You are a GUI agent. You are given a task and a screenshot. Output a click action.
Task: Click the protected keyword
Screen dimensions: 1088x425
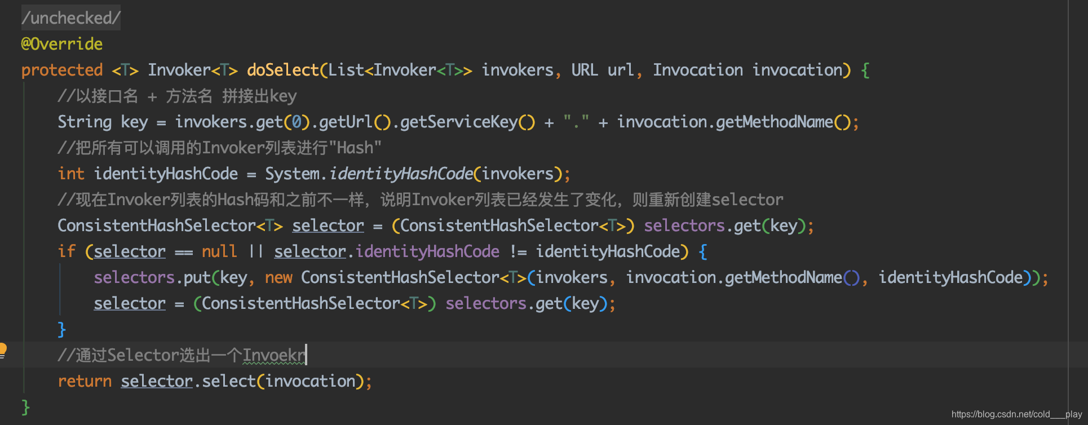[x=62, y=70]
